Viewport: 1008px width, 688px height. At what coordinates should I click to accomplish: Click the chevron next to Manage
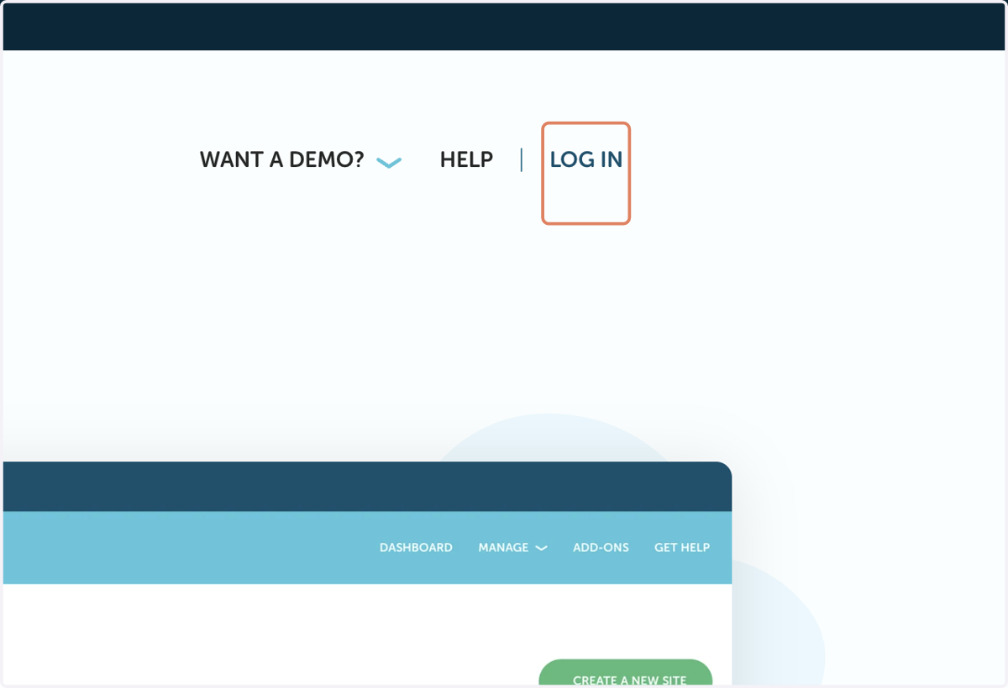(x=541, y=549)
